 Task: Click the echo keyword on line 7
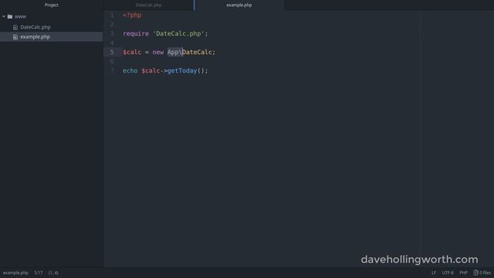(130, 70)
